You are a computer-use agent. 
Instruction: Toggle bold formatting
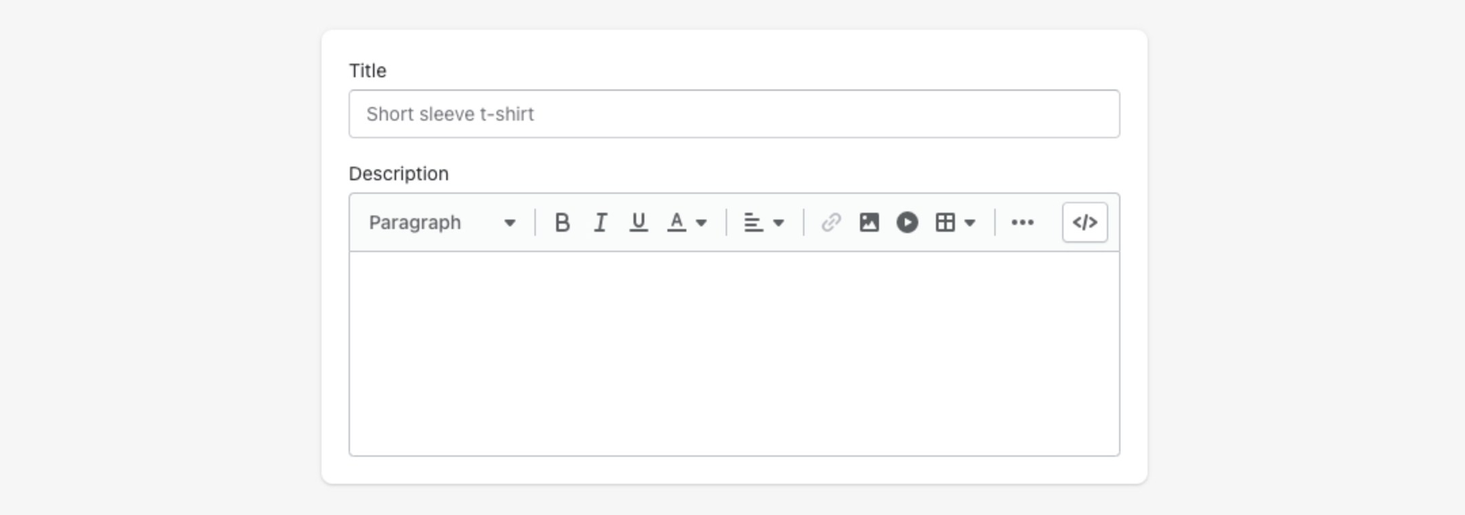tap(562, 222)
